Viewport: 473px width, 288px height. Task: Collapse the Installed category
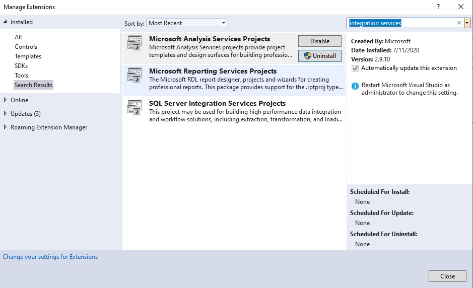point(5,22)
